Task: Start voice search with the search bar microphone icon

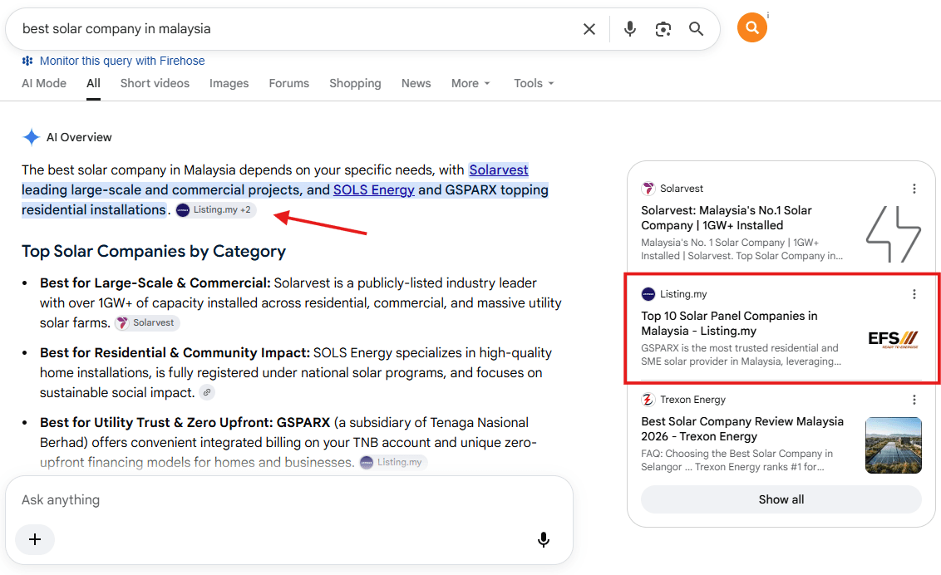Action: click(x=629, y=29)
